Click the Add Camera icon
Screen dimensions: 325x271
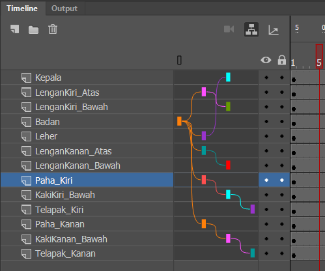229,29
